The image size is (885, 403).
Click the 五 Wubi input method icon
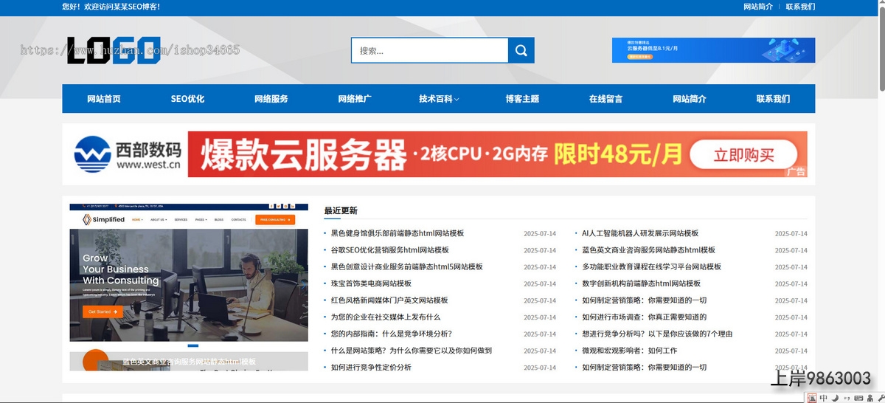tap(812, 398)
